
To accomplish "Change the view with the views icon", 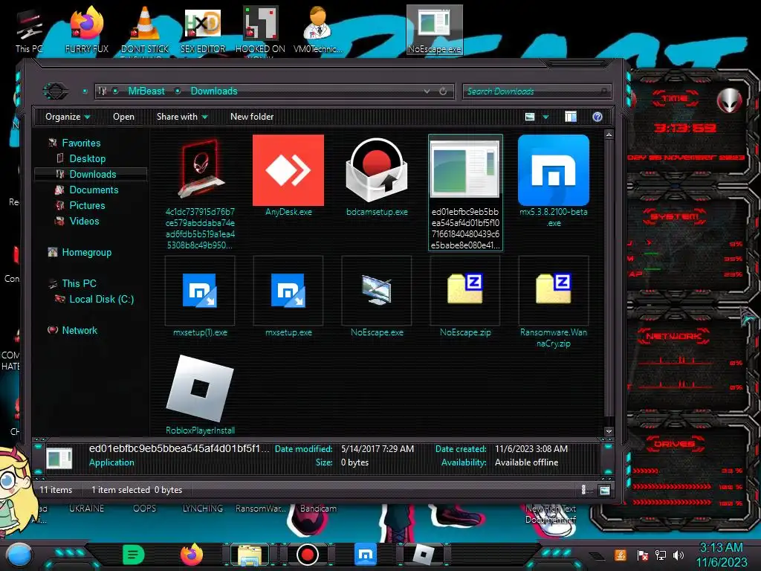I will pyautogui.click(x=530, y=117).
